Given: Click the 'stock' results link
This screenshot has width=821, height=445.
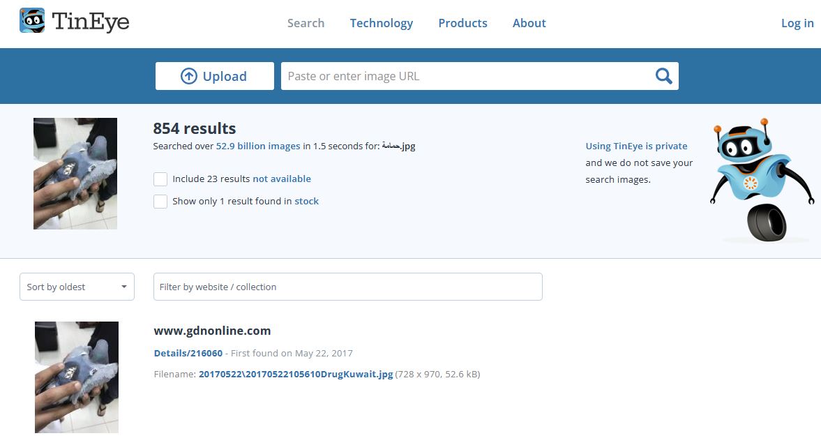Looking at the screenshot, I should [306, 202].
